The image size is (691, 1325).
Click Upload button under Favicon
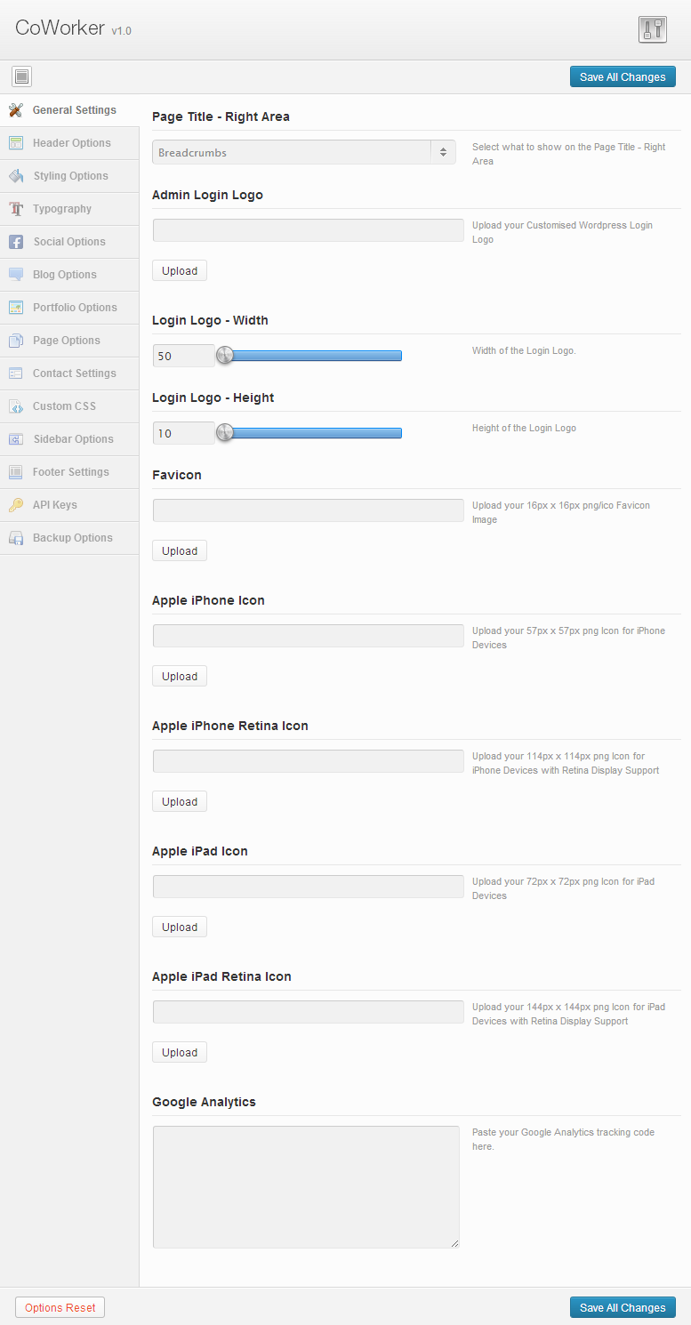[180, 550]
